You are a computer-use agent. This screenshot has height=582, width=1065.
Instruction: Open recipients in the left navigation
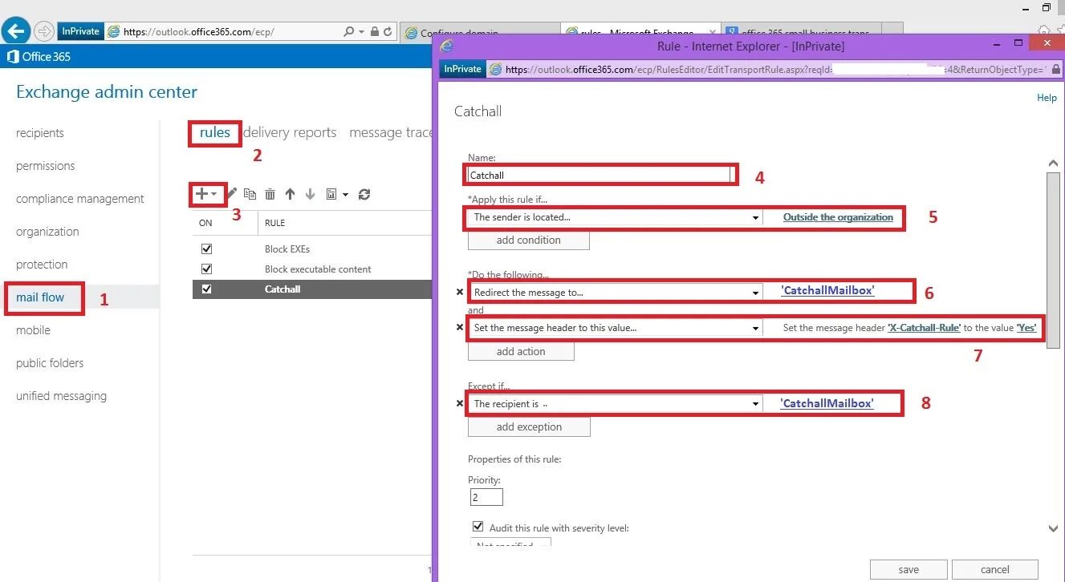pyautogui.click(x=40, y=133)
